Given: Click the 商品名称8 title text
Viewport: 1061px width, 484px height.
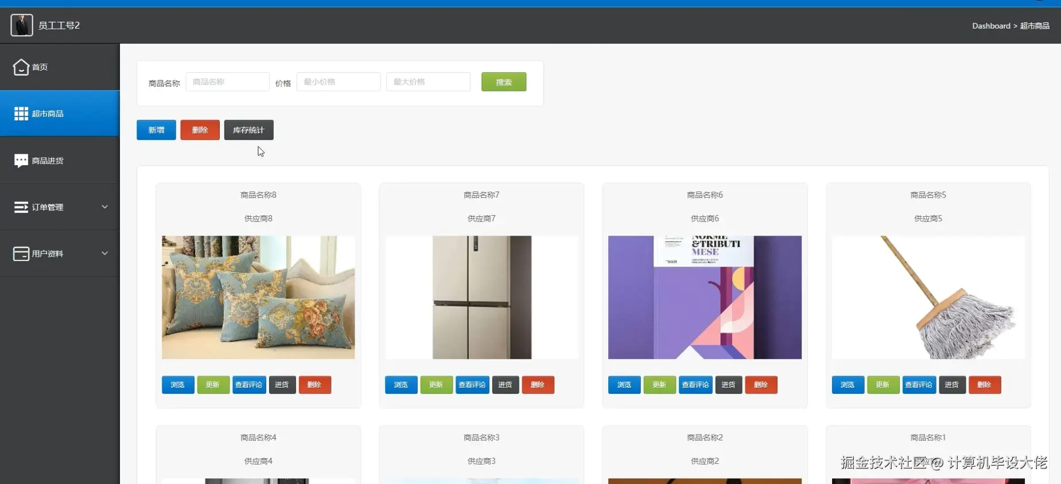Looking at the screenshot, I should (x=258, y=195).
